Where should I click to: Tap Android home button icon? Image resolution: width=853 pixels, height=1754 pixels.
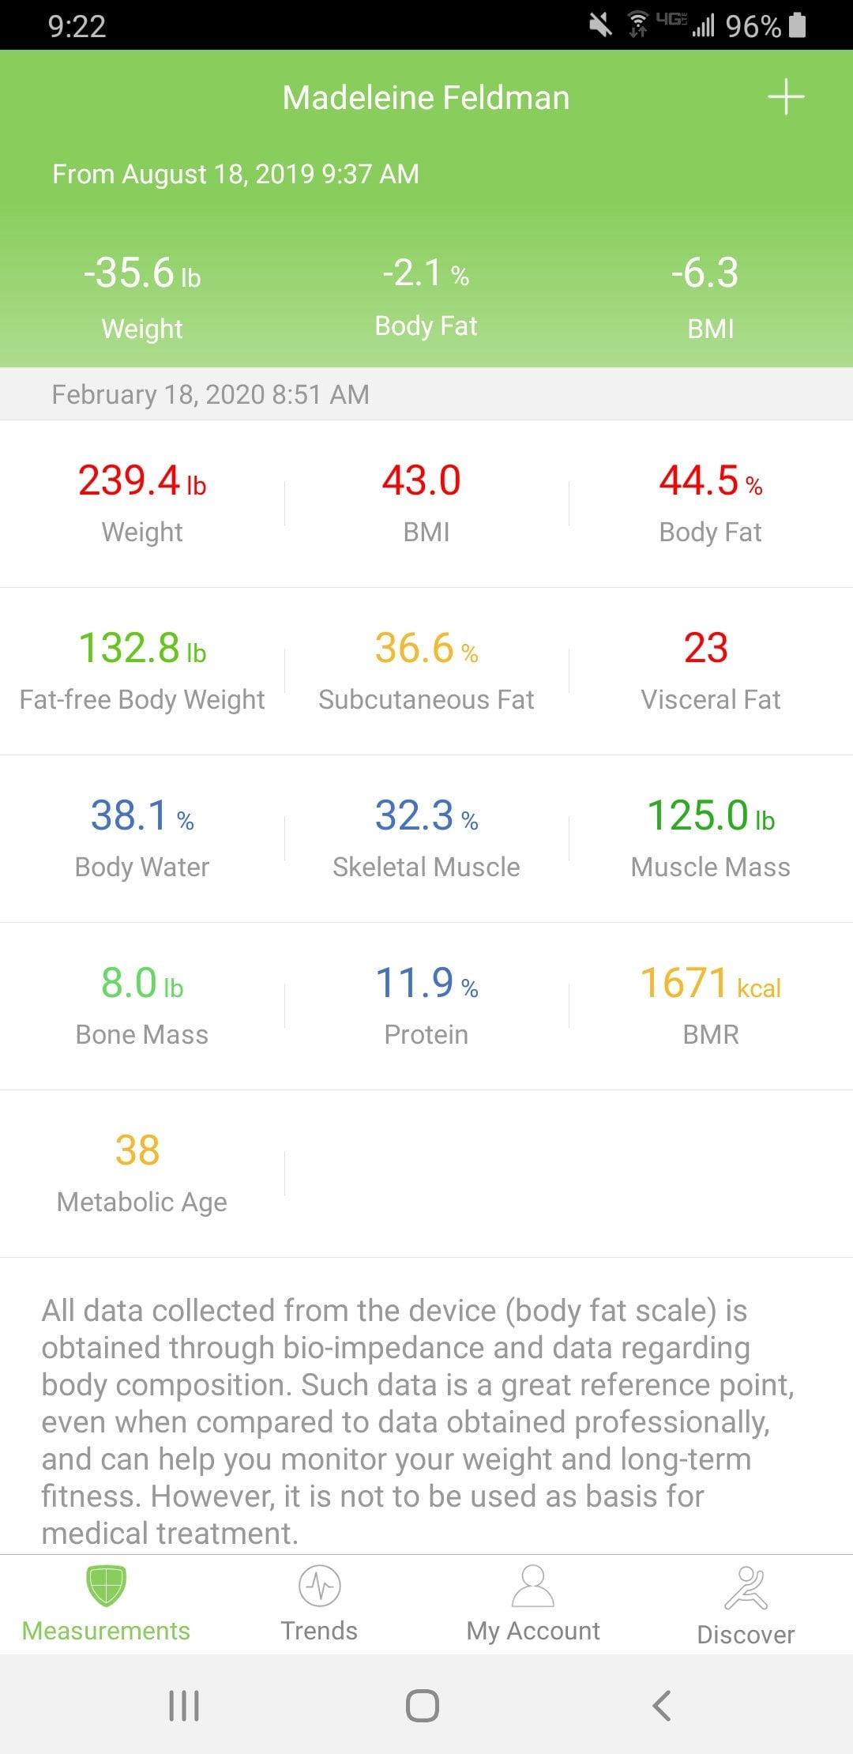coord(423,1705)
